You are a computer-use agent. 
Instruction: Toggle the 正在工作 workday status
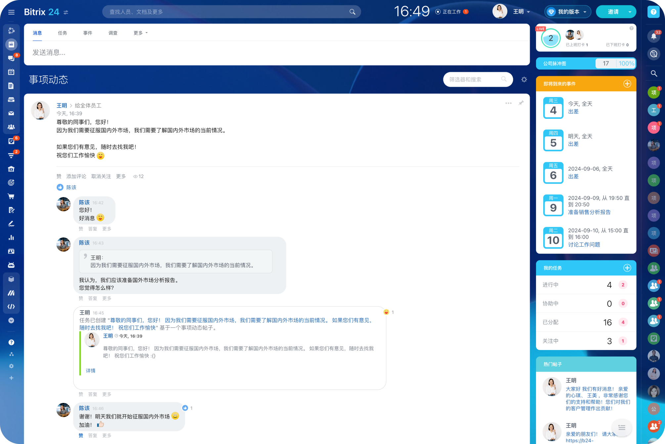451,12
